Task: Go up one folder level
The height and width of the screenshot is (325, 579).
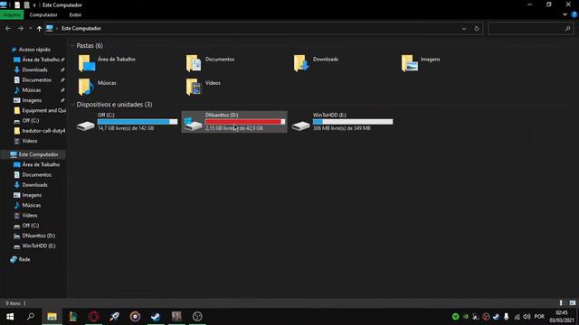Action: coord(39,28)
